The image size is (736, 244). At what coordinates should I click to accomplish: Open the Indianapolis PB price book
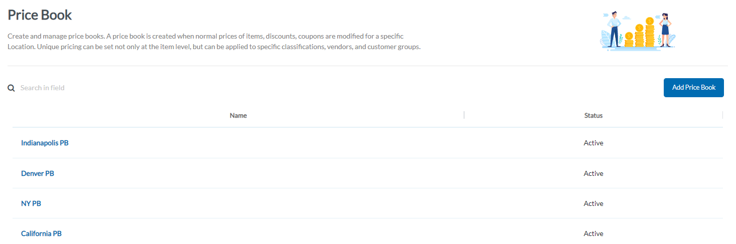(45, 143)
